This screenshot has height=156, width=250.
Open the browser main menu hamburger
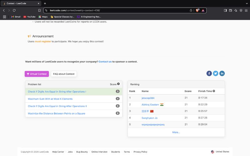pos(246,10)
